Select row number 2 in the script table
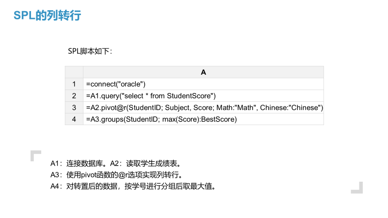The image size is (388, 218). [x=74, y=95]
